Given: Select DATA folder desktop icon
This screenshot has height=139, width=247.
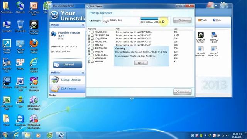Looking at the screenshot, I should (7, 120).
